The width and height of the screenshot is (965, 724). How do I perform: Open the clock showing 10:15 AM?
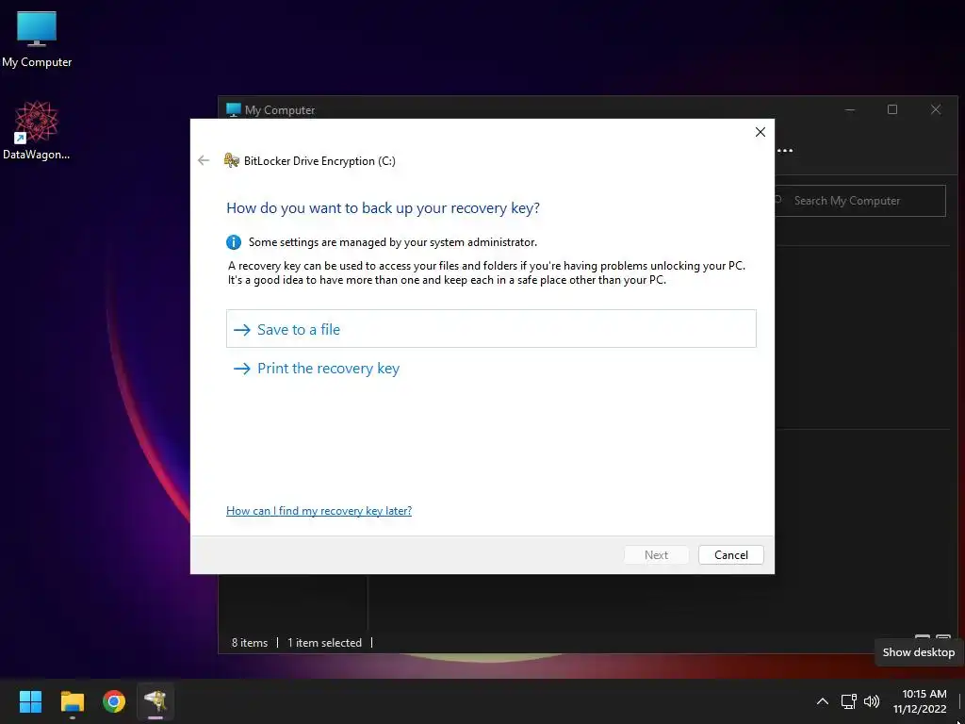(920, 701)
